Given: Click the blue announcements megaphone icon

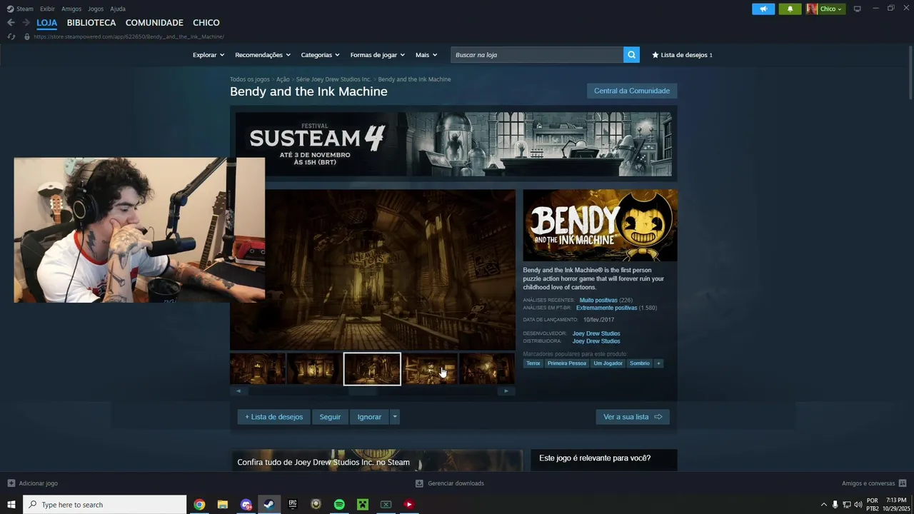Looking at the screenshot, I should click(x=763, y=9).
